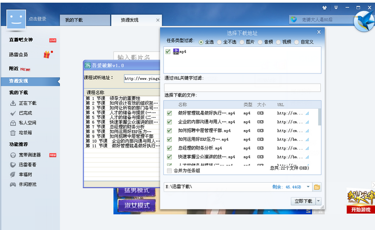Click 开始游戏 ad button
375x230 pixels.
[x=361, y=210]
